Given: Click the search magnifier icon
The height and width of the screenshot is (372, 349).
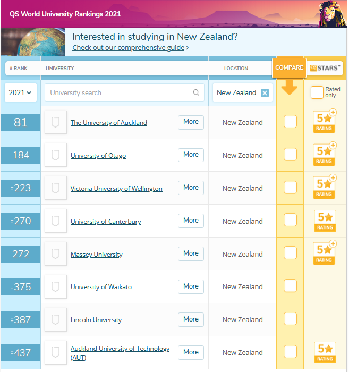Looking at the screenshot, I should [196, 92].
